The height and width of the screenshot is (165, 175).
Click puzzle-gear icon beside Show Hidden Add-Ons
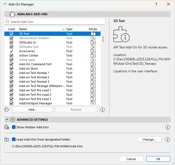click(7, 127)
